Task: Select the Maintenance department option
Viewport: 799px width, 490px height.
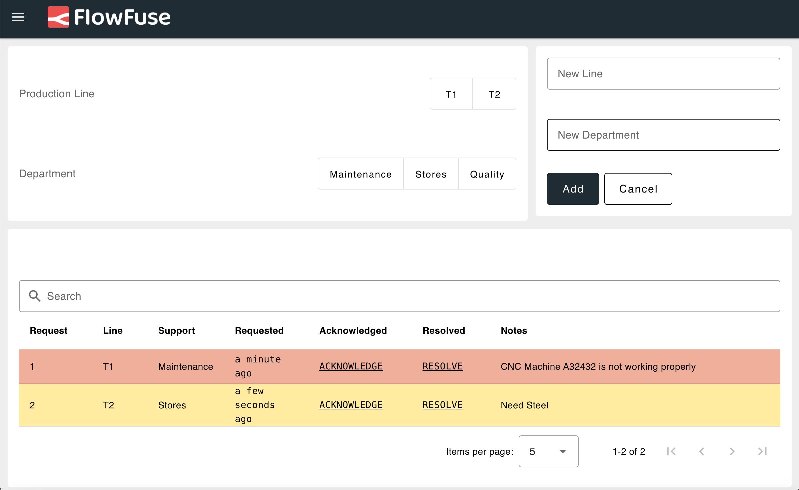Action: pyautogui.click(x=361, y=174)
